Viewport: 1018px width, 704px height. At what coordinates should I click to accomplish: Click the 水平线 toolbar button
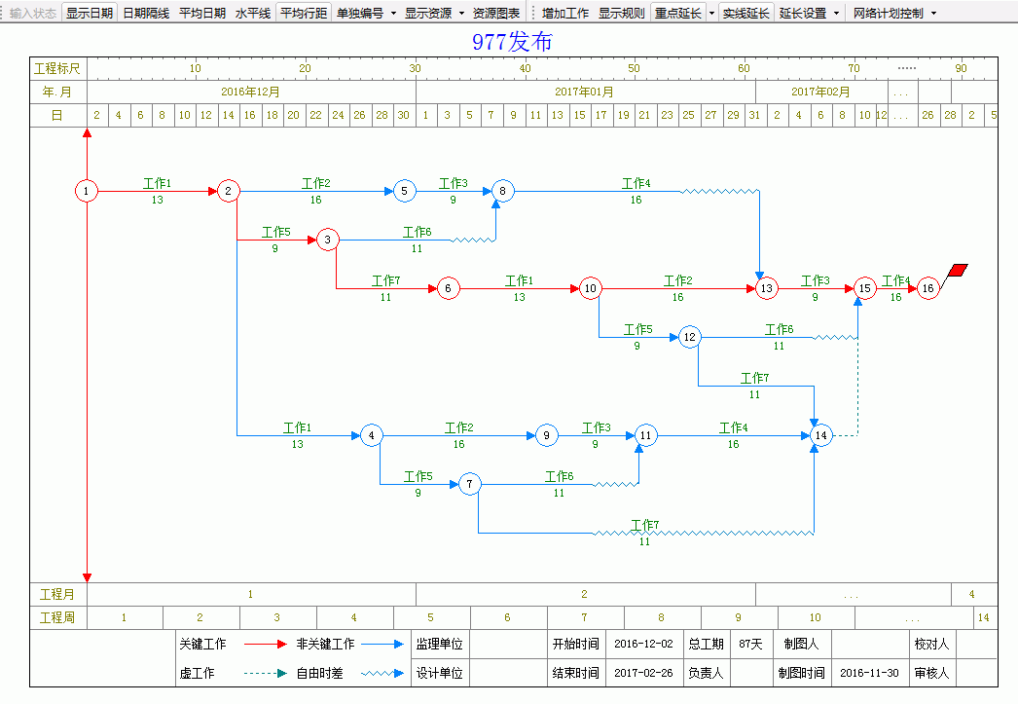[x=253, y=14]
